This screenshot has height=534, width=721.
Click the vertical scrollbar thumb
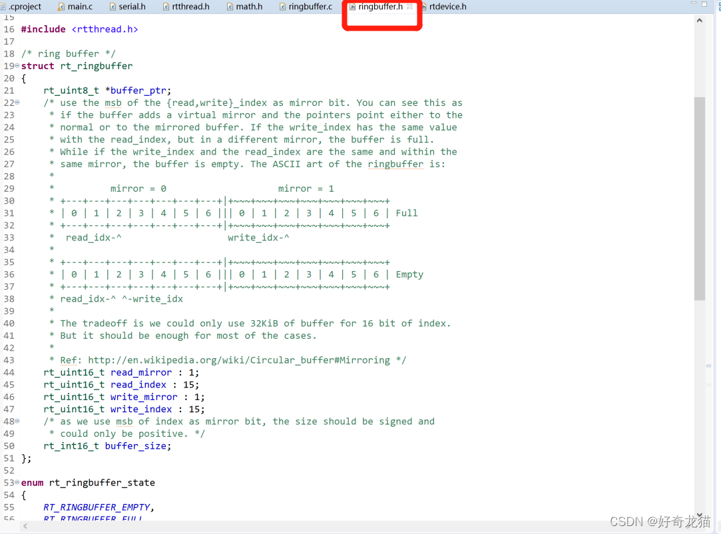(x=700, y=198)
